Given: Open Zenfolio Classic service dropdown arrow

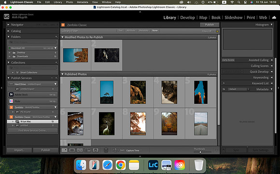Looking at the screenshot, I should 56,117.
